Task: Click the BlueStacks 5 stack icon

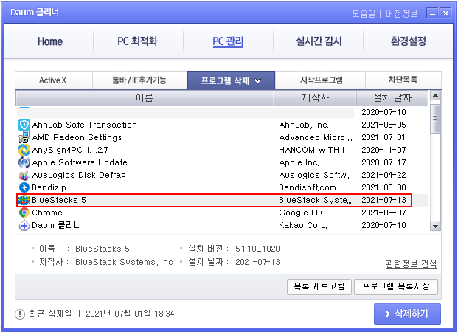Action: 24,200
